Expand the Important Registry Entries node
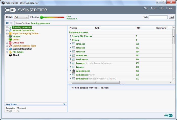The height and width of the screenshot is (120, 177). point(7,34)
